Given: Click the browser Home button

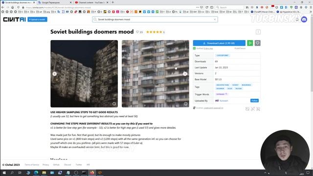Looking at the screenshot, I should [13, 7].
